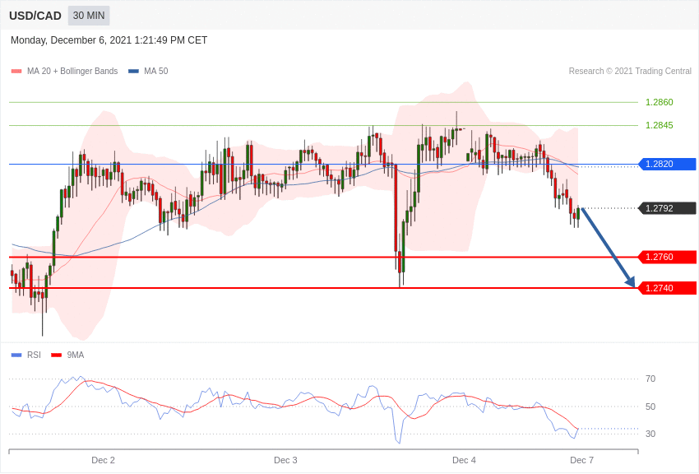Click the RSI 50 axis label
The height and width of the screenshot is (474, 699).
click(650, 407)
